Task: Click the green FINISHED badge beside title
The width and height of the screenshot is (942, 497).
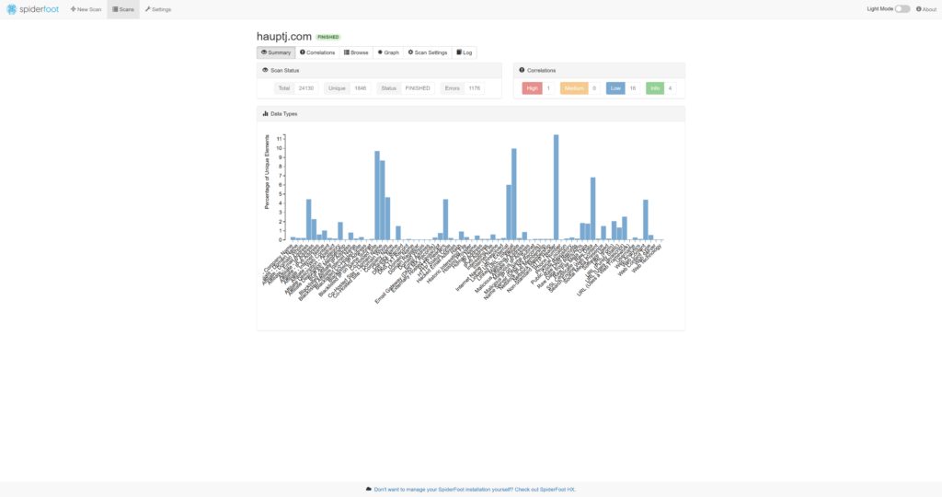Action: click(x=328, y=37)
